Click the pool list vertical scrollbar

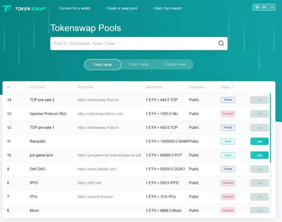coord(270,128)
